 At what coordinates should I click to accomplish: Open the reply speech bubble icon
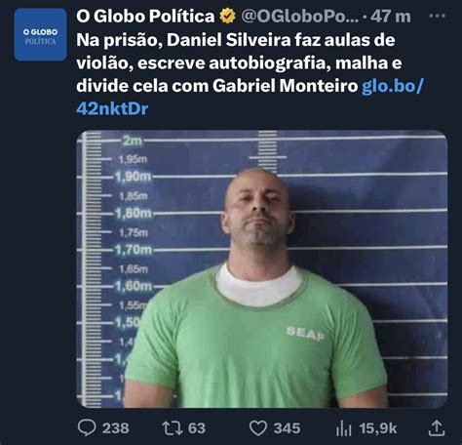(x=87, y=427)
